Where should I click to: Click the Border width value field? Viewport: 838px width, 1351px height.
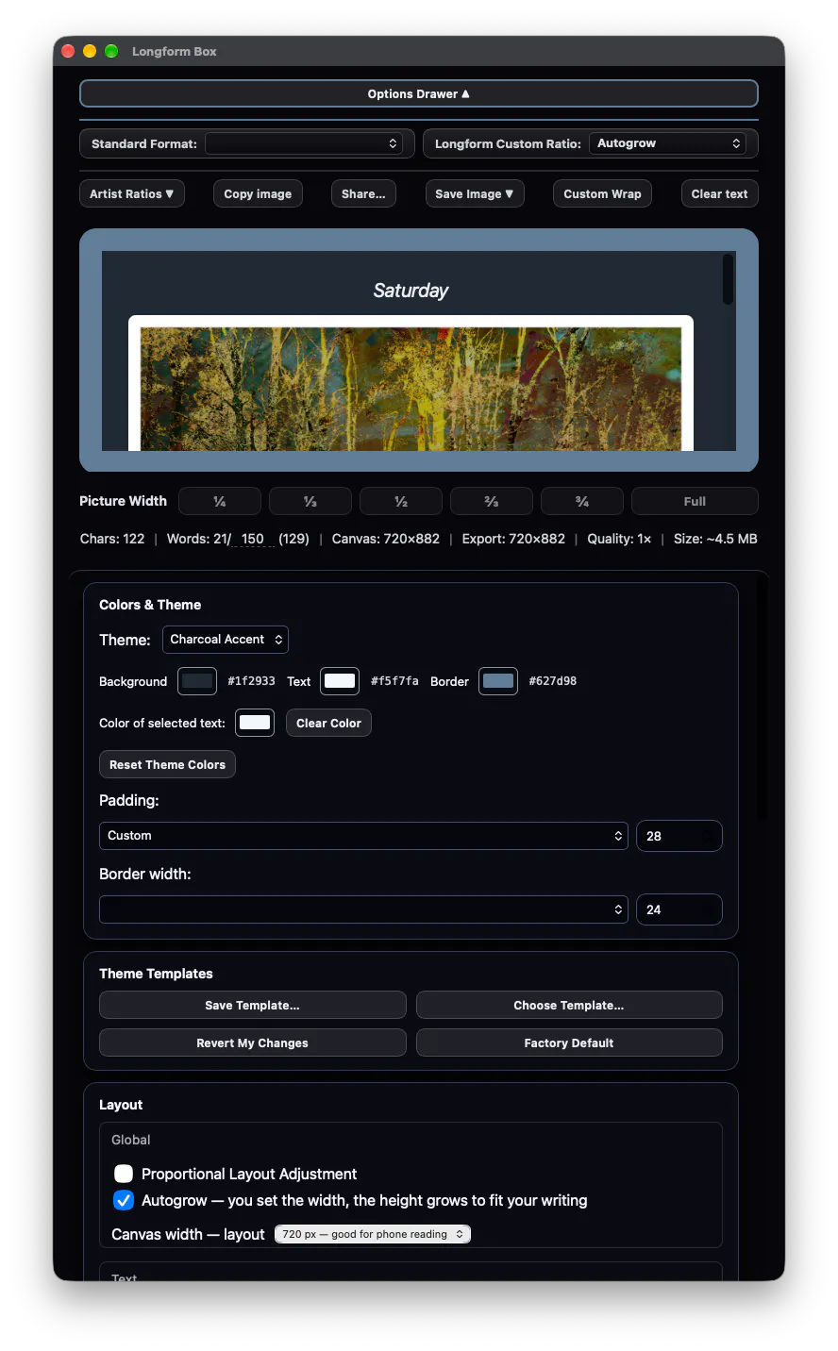coord(679,909)
